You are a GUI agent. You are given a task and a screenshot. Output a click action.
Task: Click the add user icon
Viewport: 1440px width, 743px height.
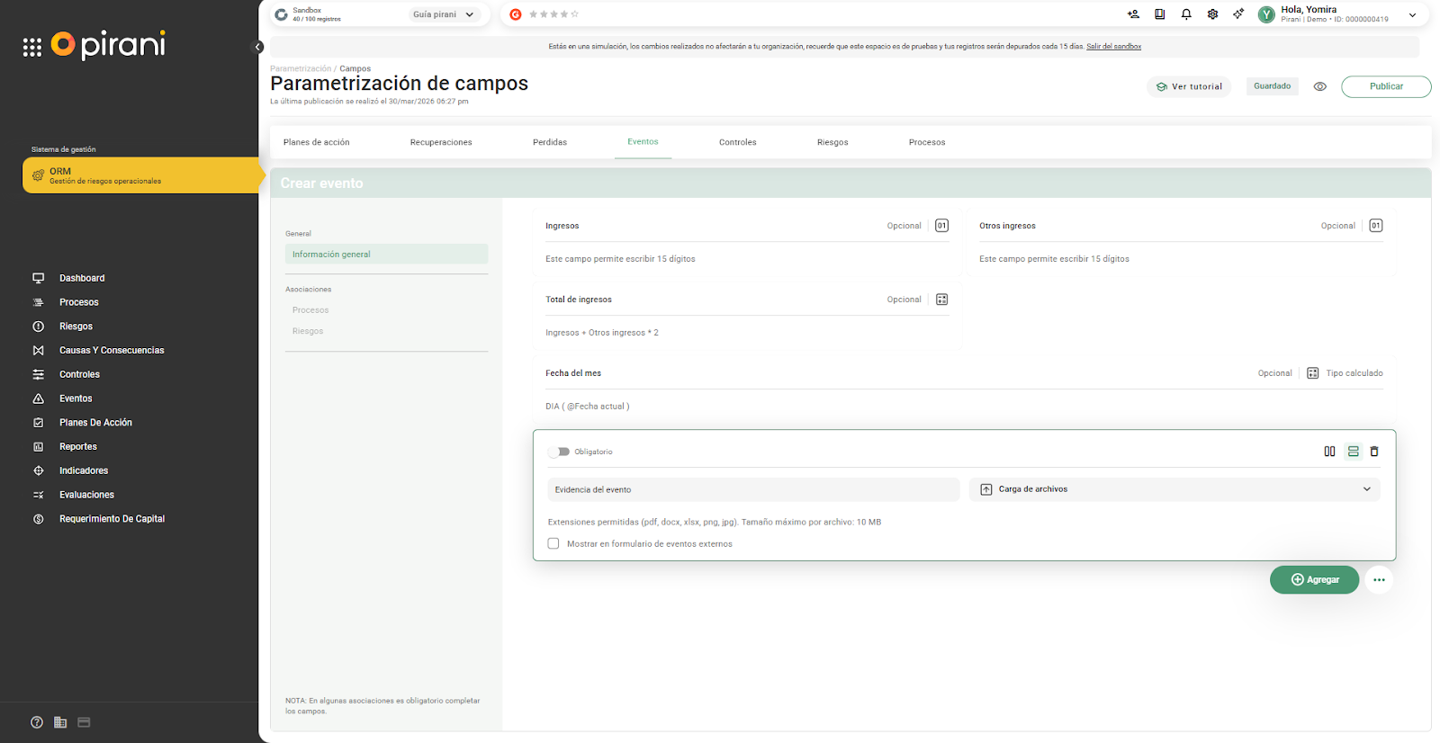(1133, 14)
